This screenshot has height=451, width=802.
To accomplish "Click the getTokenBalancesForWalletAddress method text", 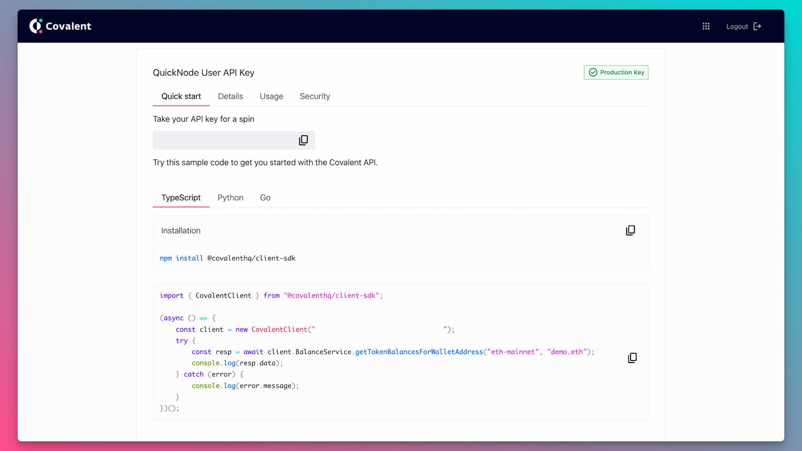I will click(419, 352).
